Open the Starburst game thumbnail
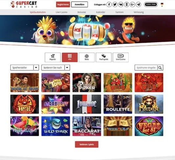The height and width of the screenshot is (160, 175). 56,104
